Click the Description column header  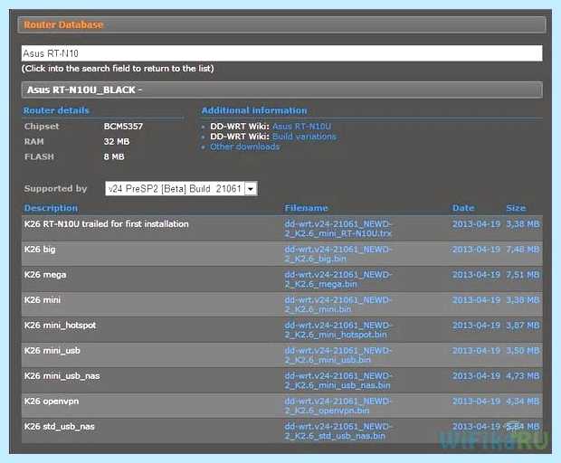(51, 208)
